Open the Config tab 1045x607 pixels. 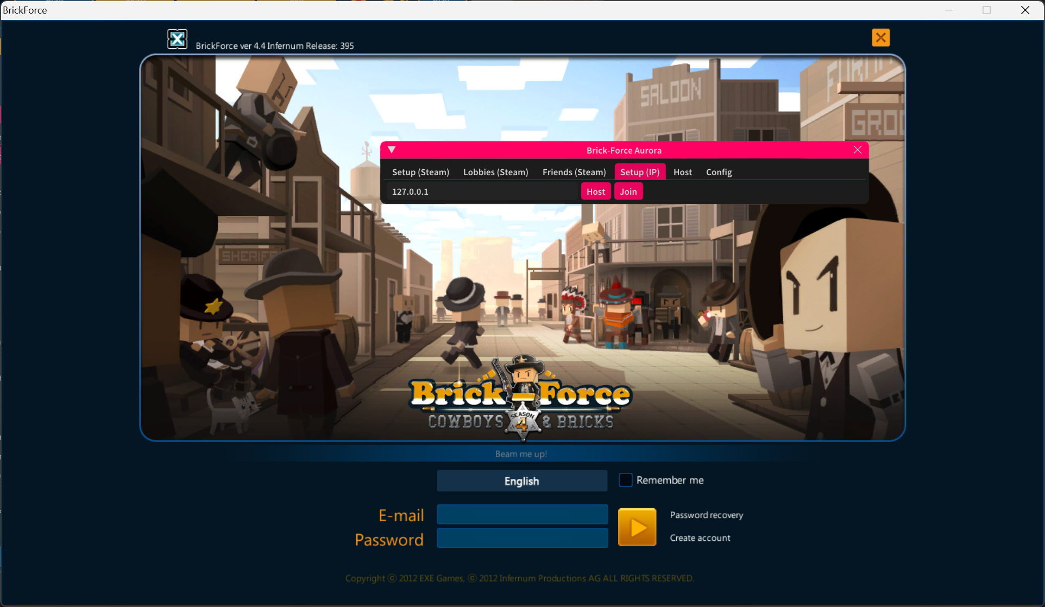tap(719, 172)
